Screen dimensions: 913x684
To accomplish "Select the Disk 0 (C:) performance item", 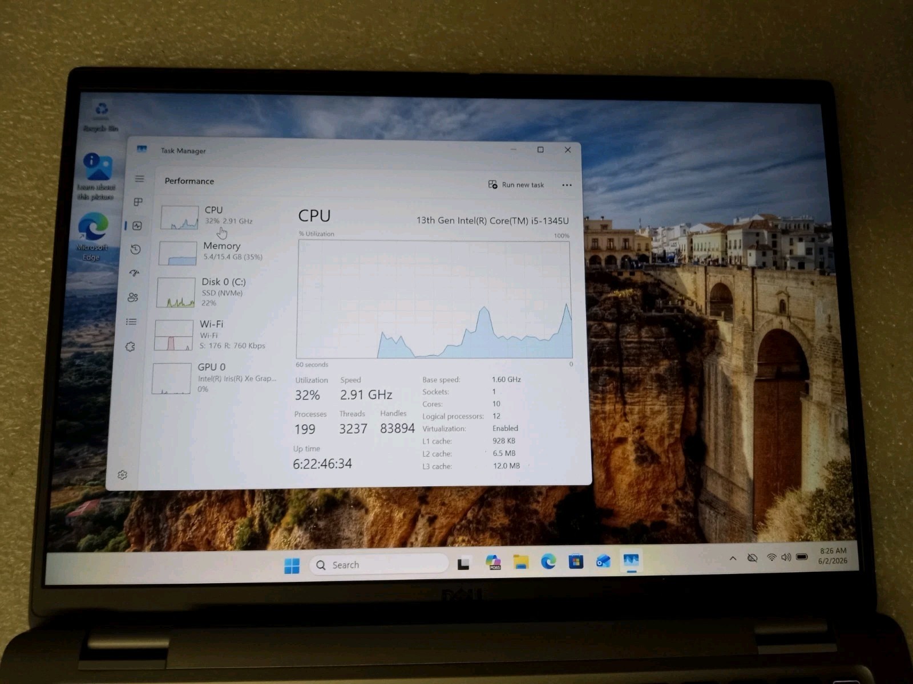I will [x=217, y=292].
